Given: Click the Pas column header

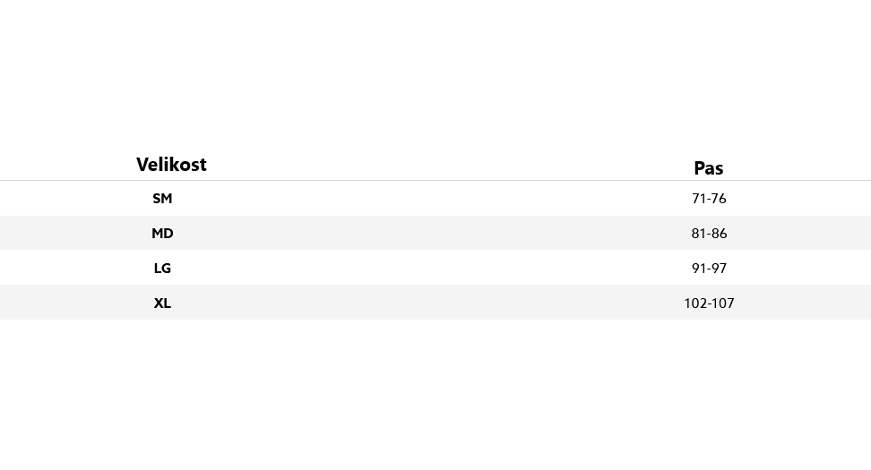Looking at the screenshot, I should click(x=708, y=168).
